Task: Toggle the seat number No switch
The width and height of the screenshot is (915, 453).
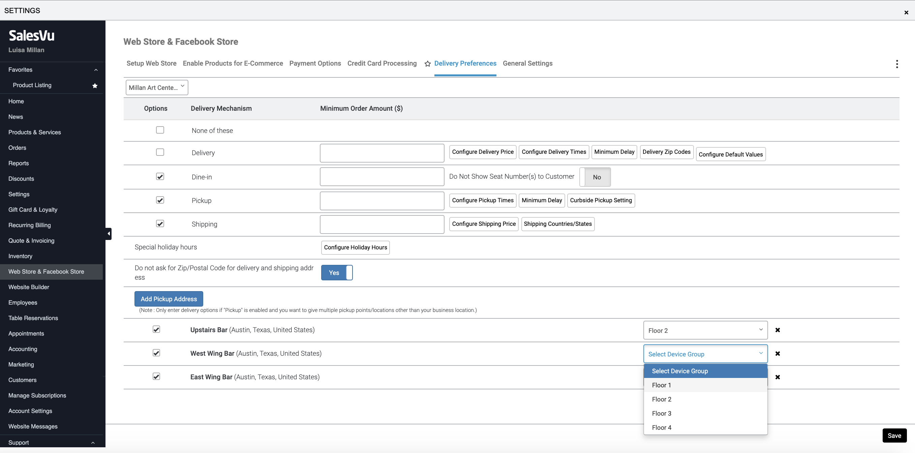Action: coord(595,177)
